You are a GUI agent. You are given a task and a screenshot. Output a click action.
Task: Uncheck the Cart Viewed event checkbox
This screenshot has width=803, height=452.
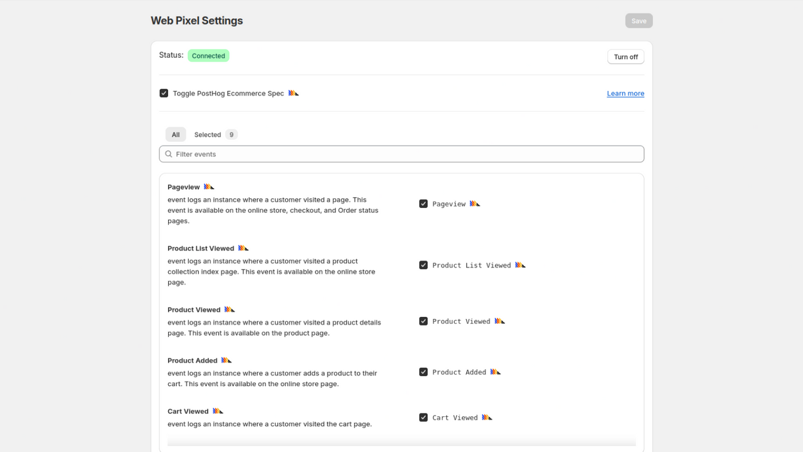coord(423,417)
